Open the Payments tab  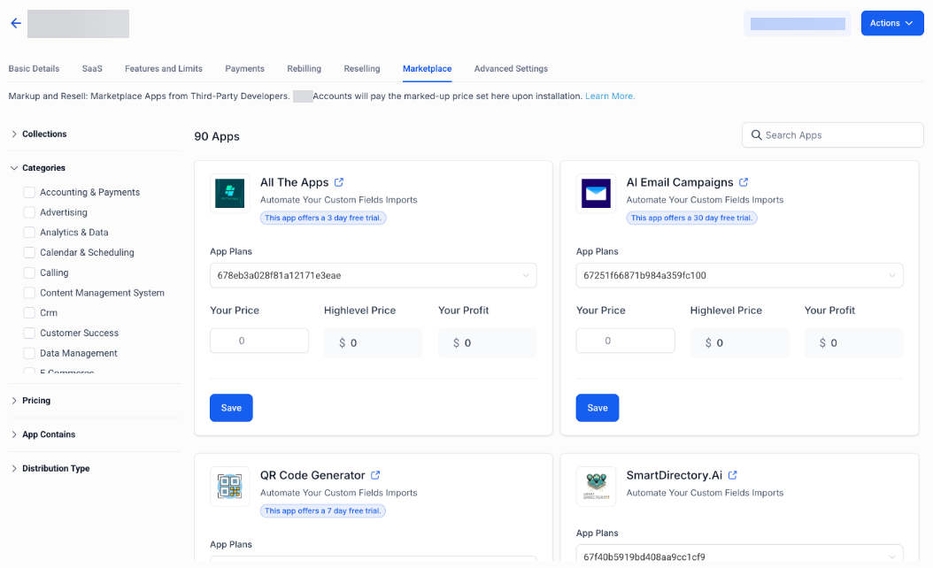244,68
